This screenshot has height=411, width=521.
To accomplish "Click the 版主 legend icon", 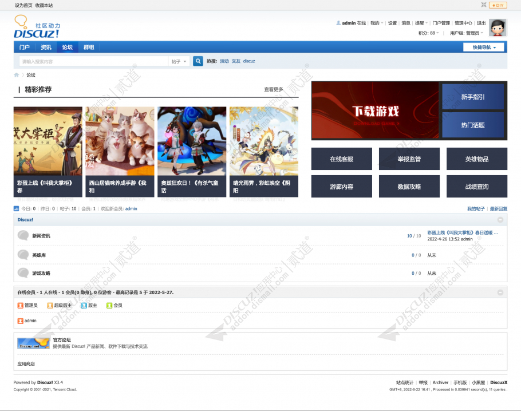I will pos(84,305).
